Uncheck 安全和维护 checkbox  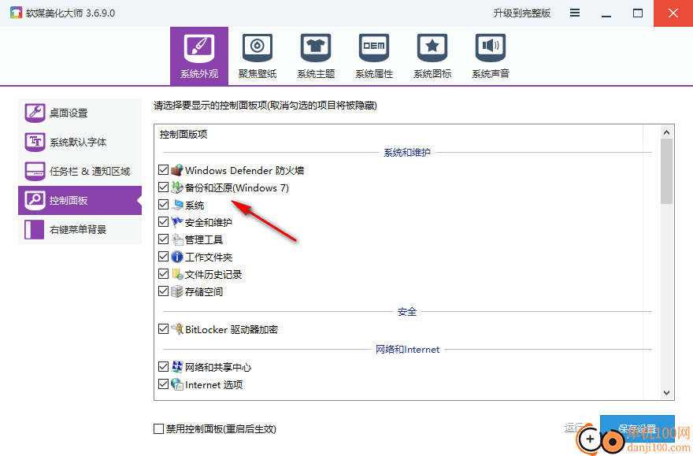pyautogui.click(x=163, y=222)
